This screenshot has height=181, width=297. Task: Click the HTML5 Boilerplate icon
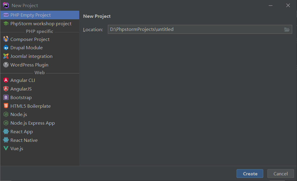(6, 106)
